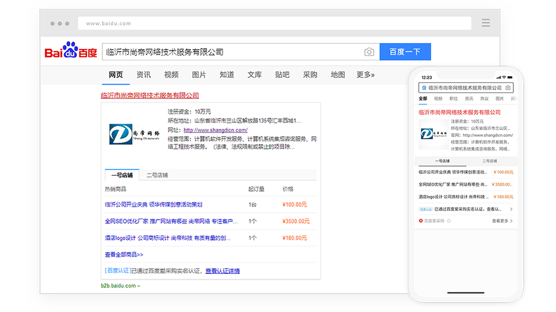556x312 pixels.
Task: Switch to the 资讯 tab
Action: tap(143, 75)
